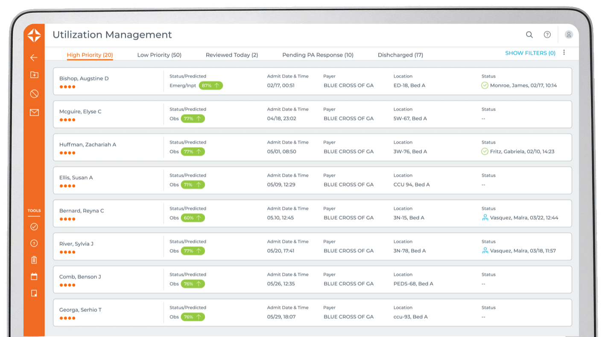The image size is (602, 337).
Task: Open the help question mark in header
Action: coord(547,35)
